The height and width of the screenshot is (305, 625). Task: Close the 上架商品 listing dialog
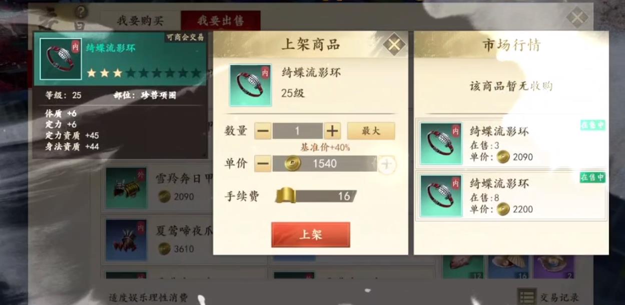click(394, 44)
